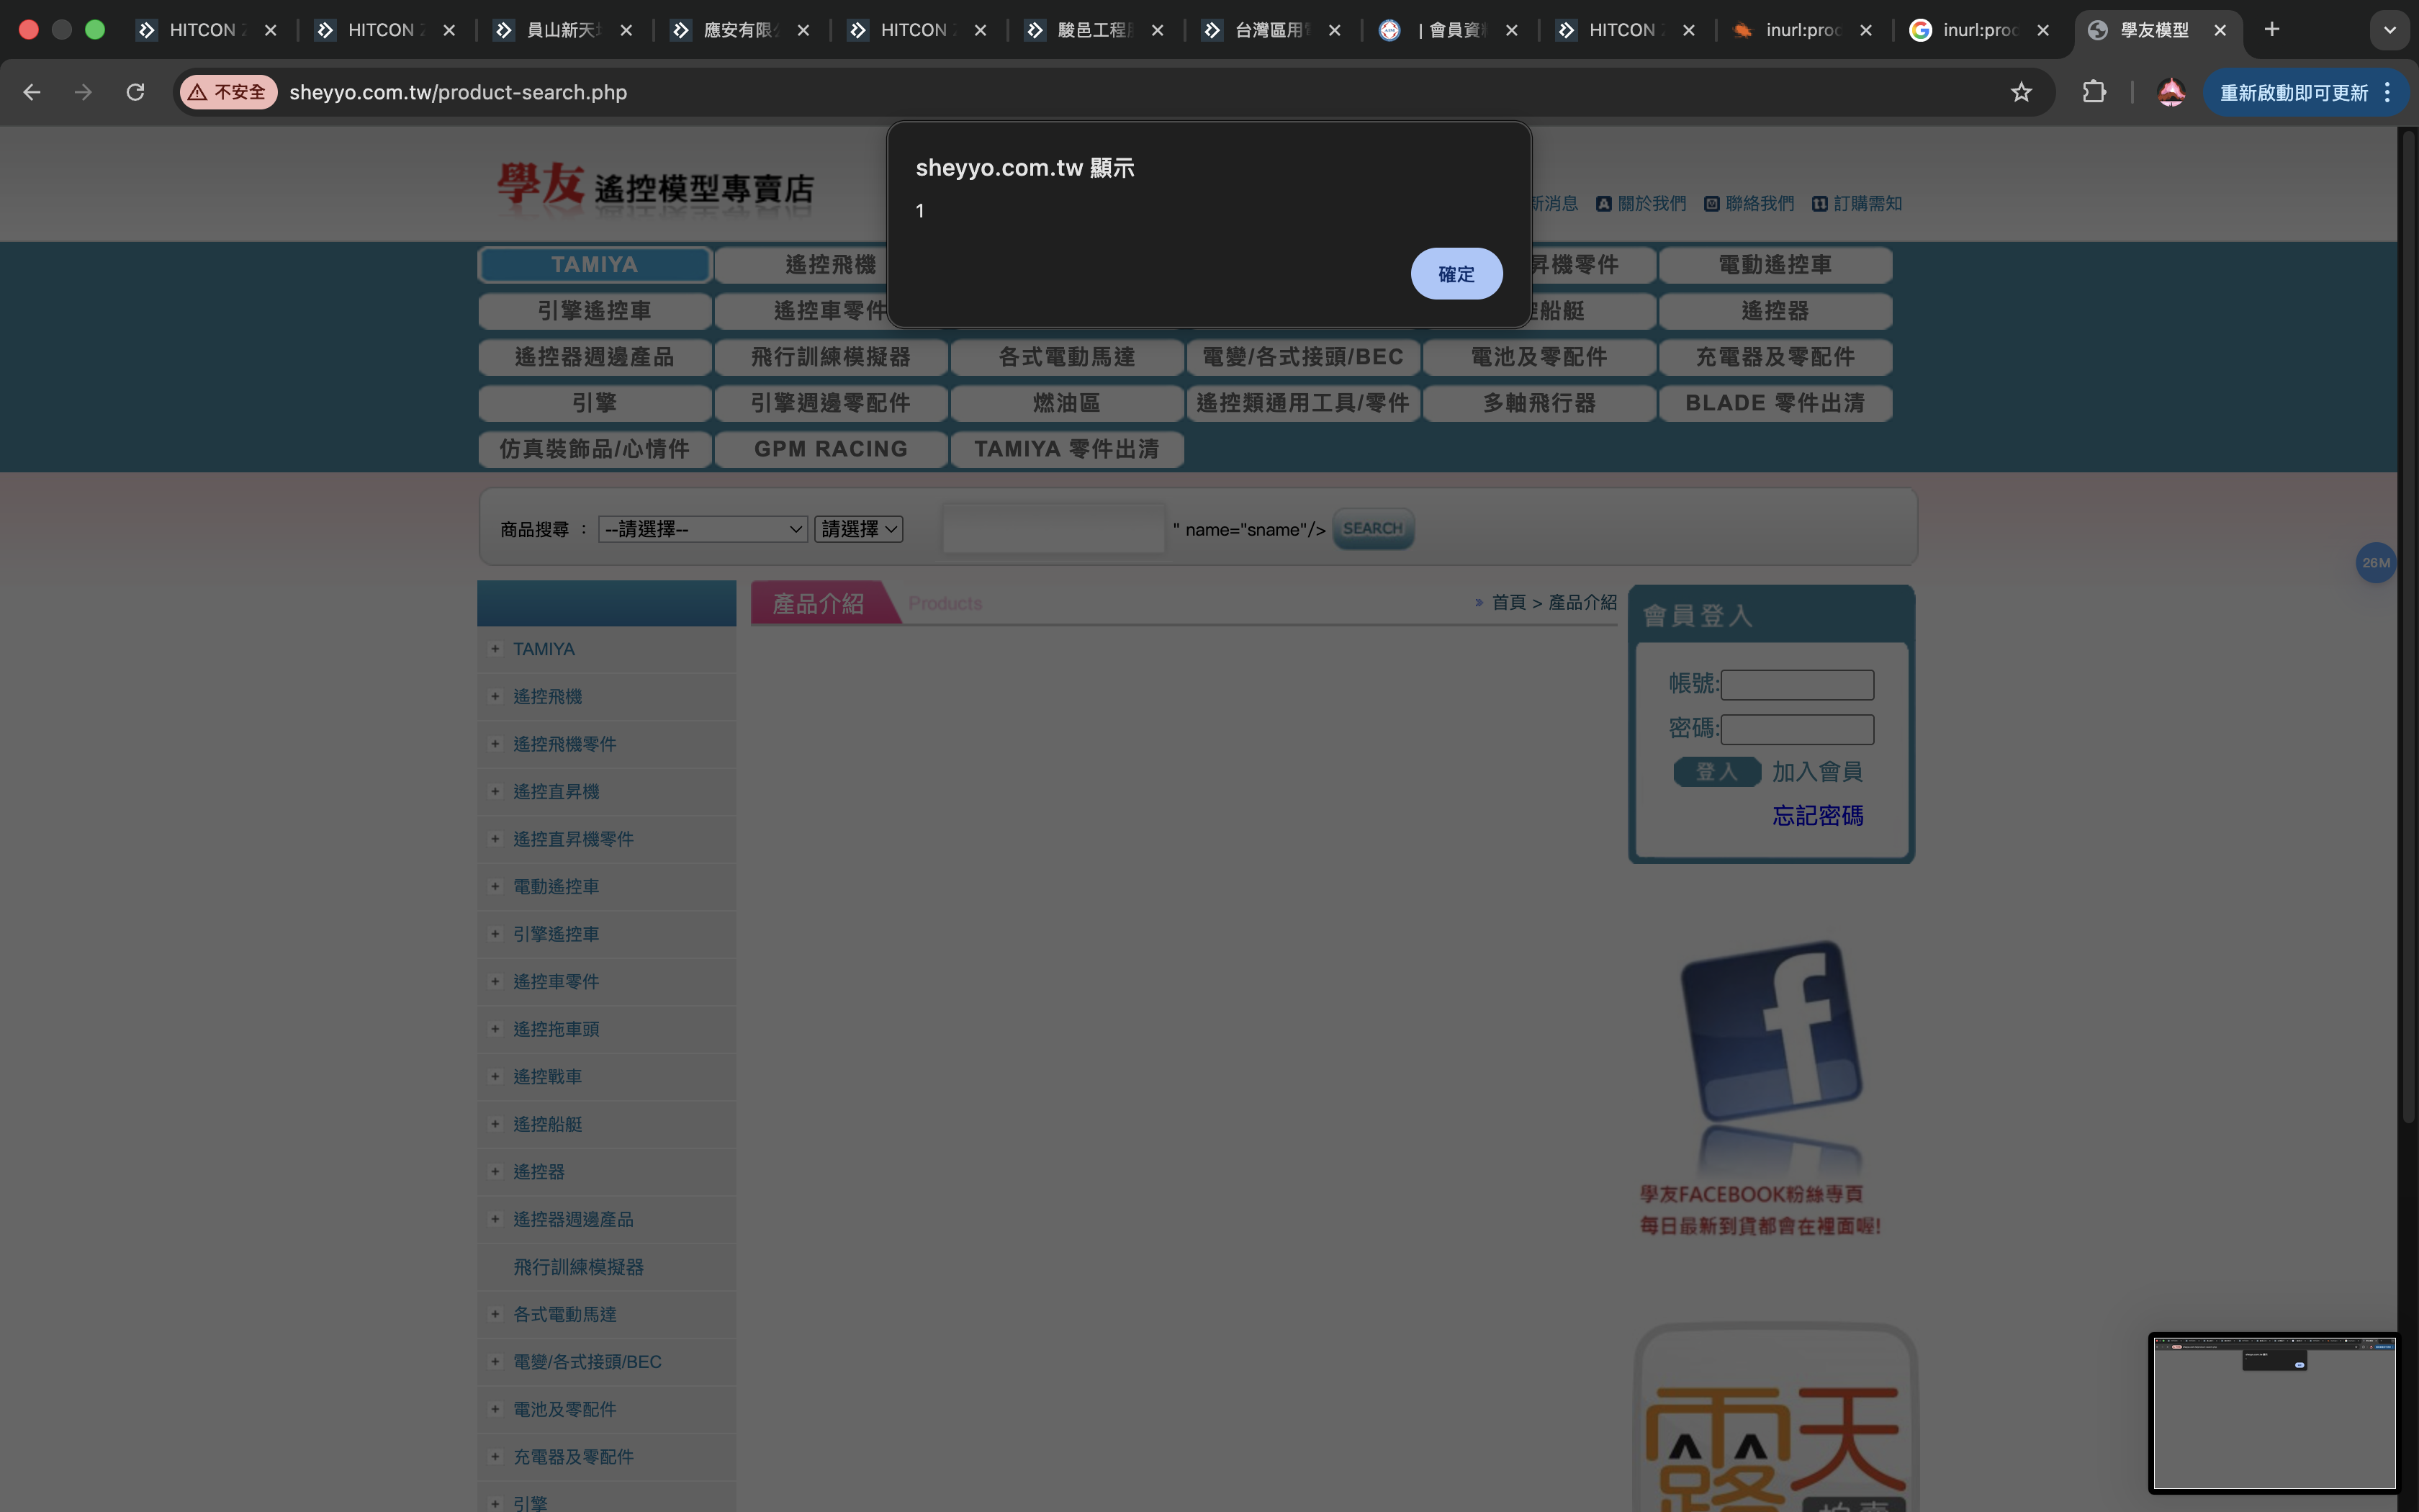Open the tab search dropdown arrow
Image resolution: width=2419 pixels, height=1512 pixels.
click(x=2389, y=30)
